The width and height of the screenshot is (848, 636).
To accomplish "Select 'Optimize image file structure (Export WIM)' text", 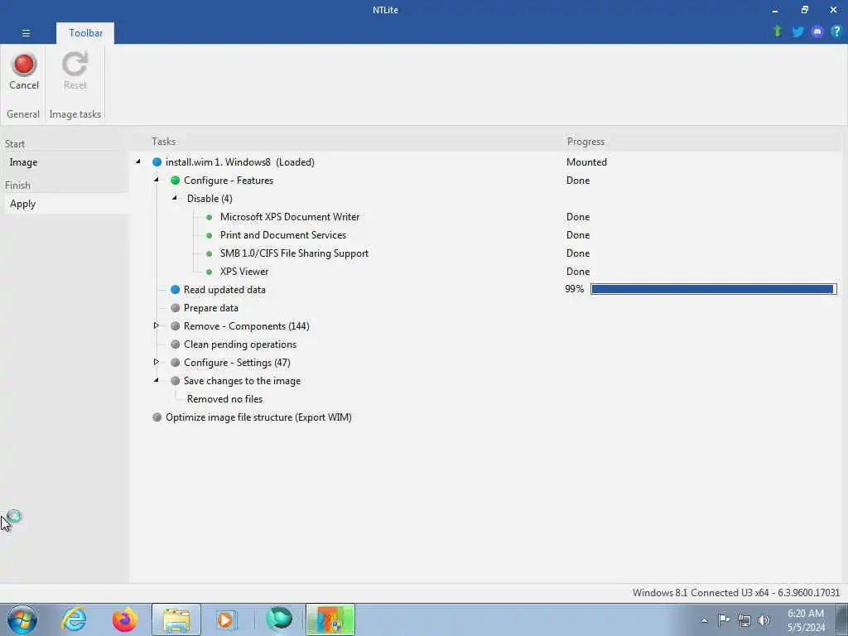I will point(258,417).
